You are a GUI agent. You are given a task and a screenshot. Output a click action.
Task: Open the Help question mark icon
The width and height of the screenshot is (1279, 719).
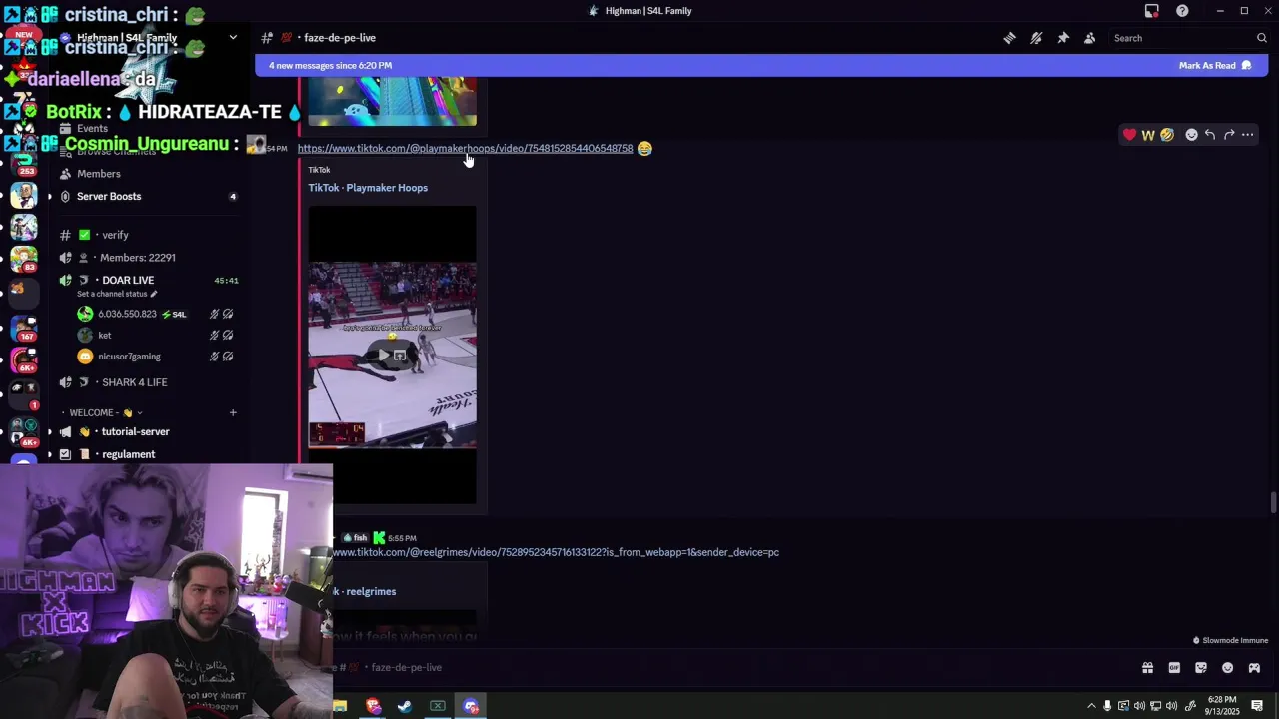[1182, 11]
